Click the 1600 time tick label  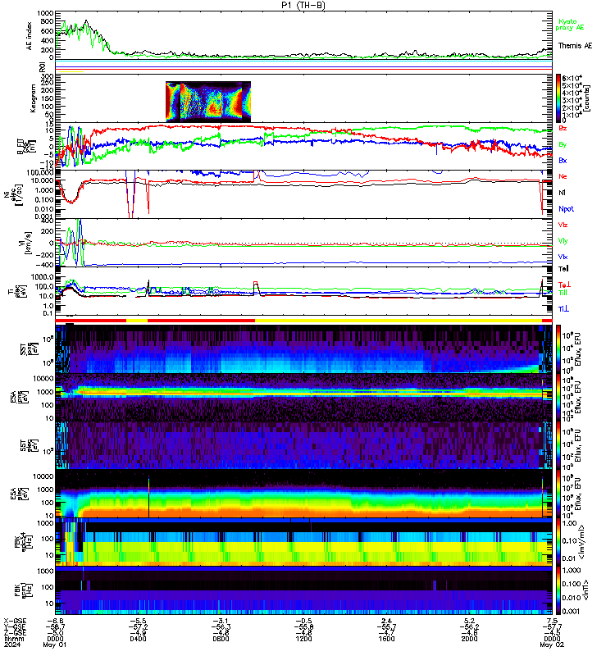pyautogui.click(x=386, y=639)
